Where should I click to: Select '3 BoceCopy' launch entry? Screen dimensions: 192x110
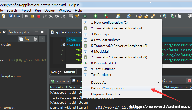[x=122, y=34]
